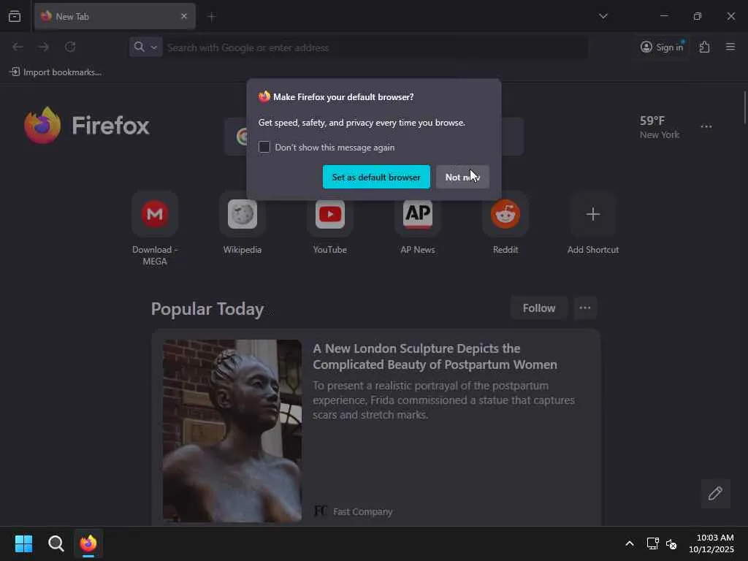The image size is (748, 561).
Task: Open the Extensions puzzle icon
Action: pos(704,47)
